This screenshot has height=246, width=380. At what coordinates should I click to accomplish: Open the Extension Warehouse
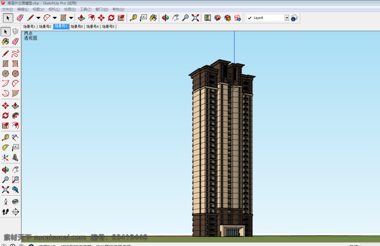pos(227,18)
